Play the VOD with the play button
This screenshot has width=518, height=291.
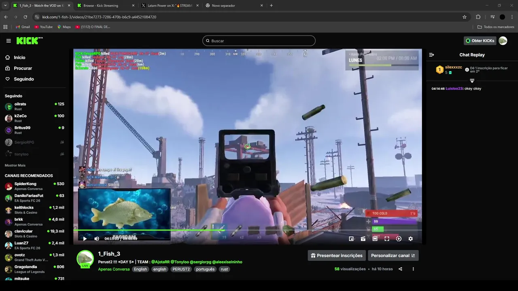tap(85, 239)
